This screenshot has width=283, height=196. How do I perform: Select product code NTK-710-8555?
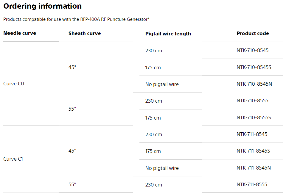pyautogui.click(x=252, y=101)
